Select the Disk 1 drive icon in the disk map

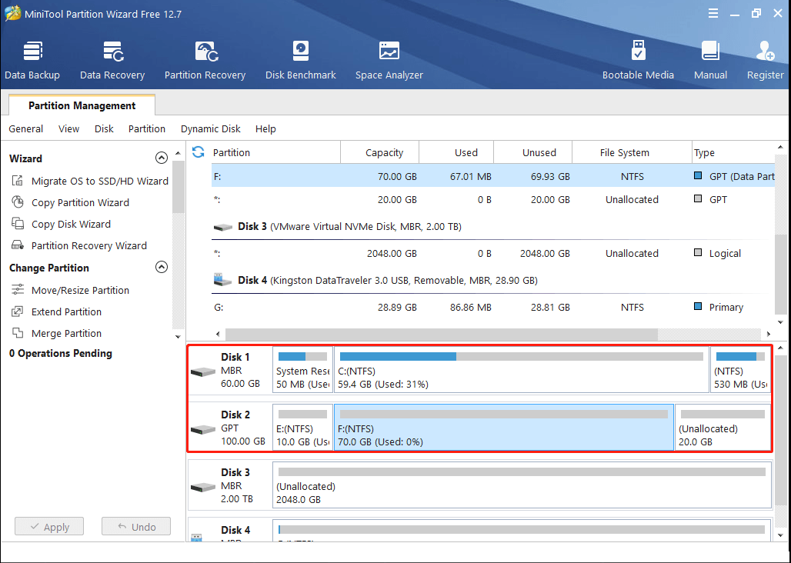pos(203,372)
